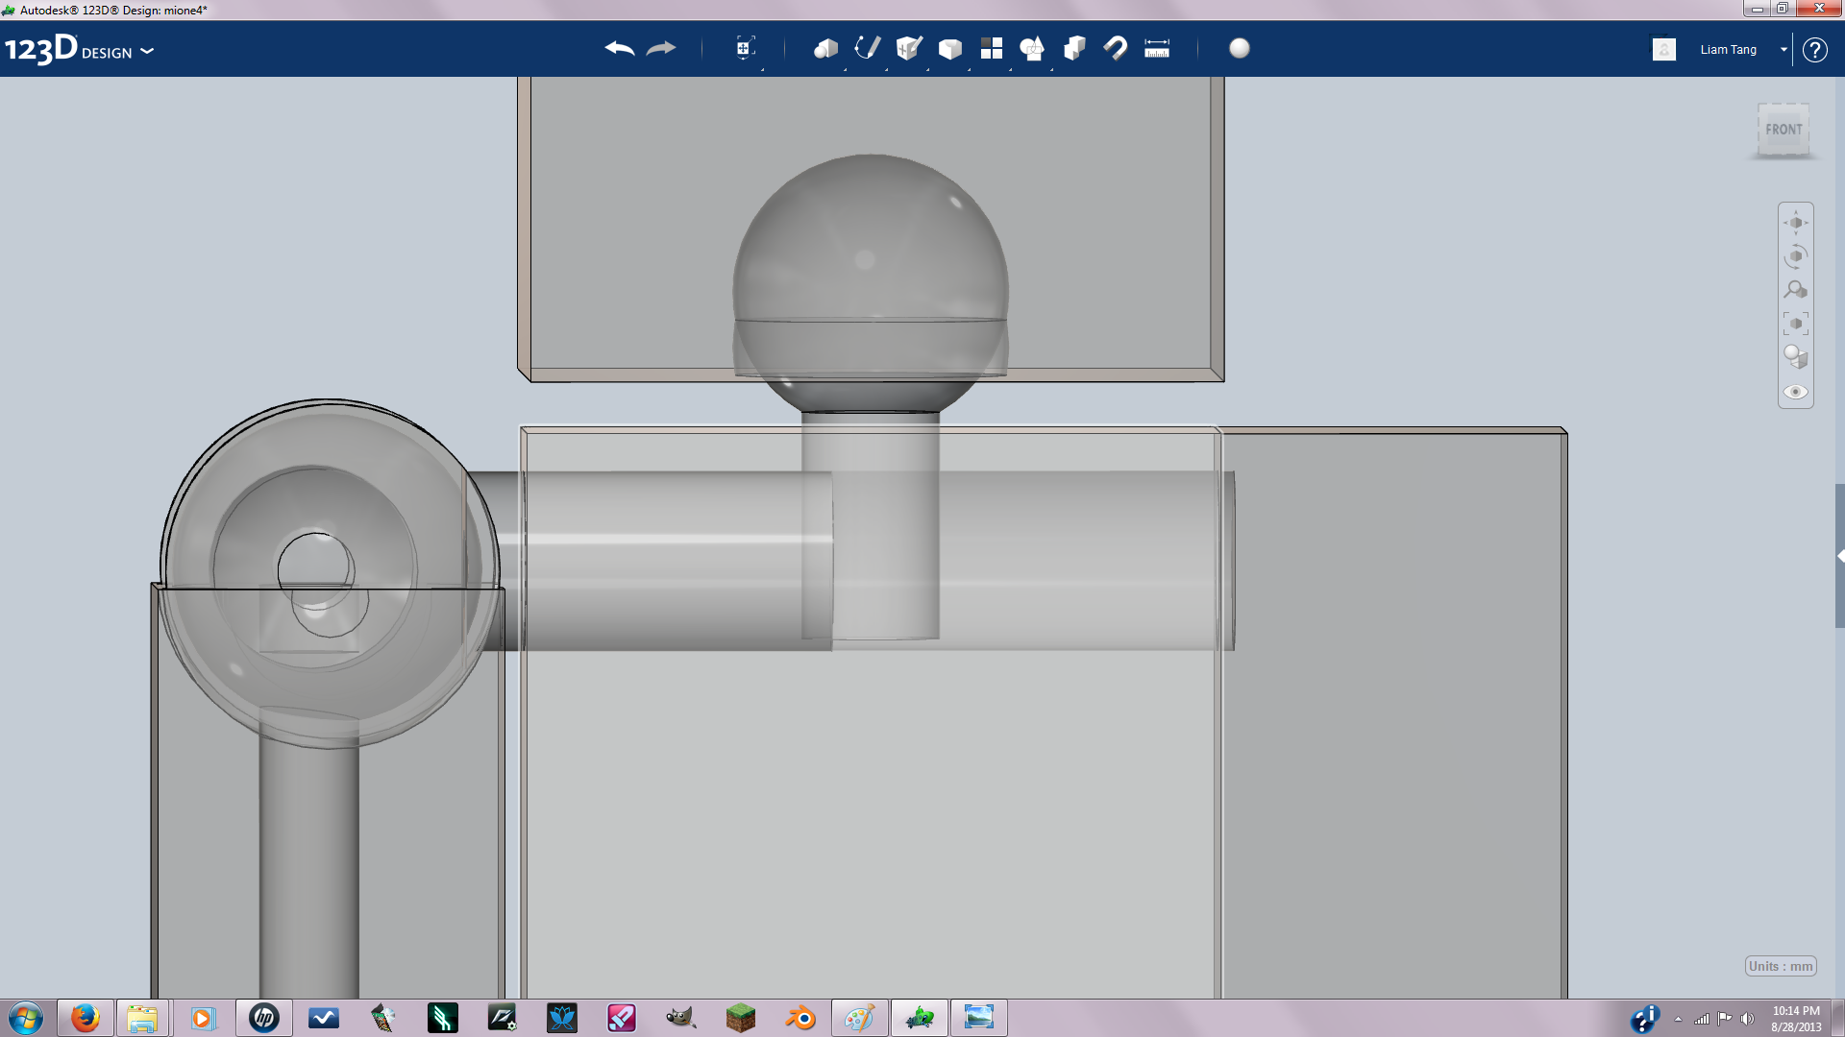Click the FRONT face of view cube

1783,129
